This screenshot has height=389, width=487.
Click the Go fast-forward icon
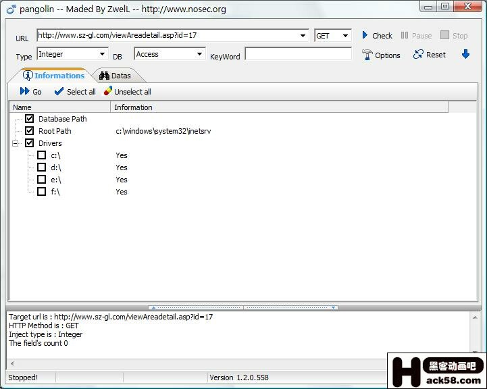click(x=25, y=91)
